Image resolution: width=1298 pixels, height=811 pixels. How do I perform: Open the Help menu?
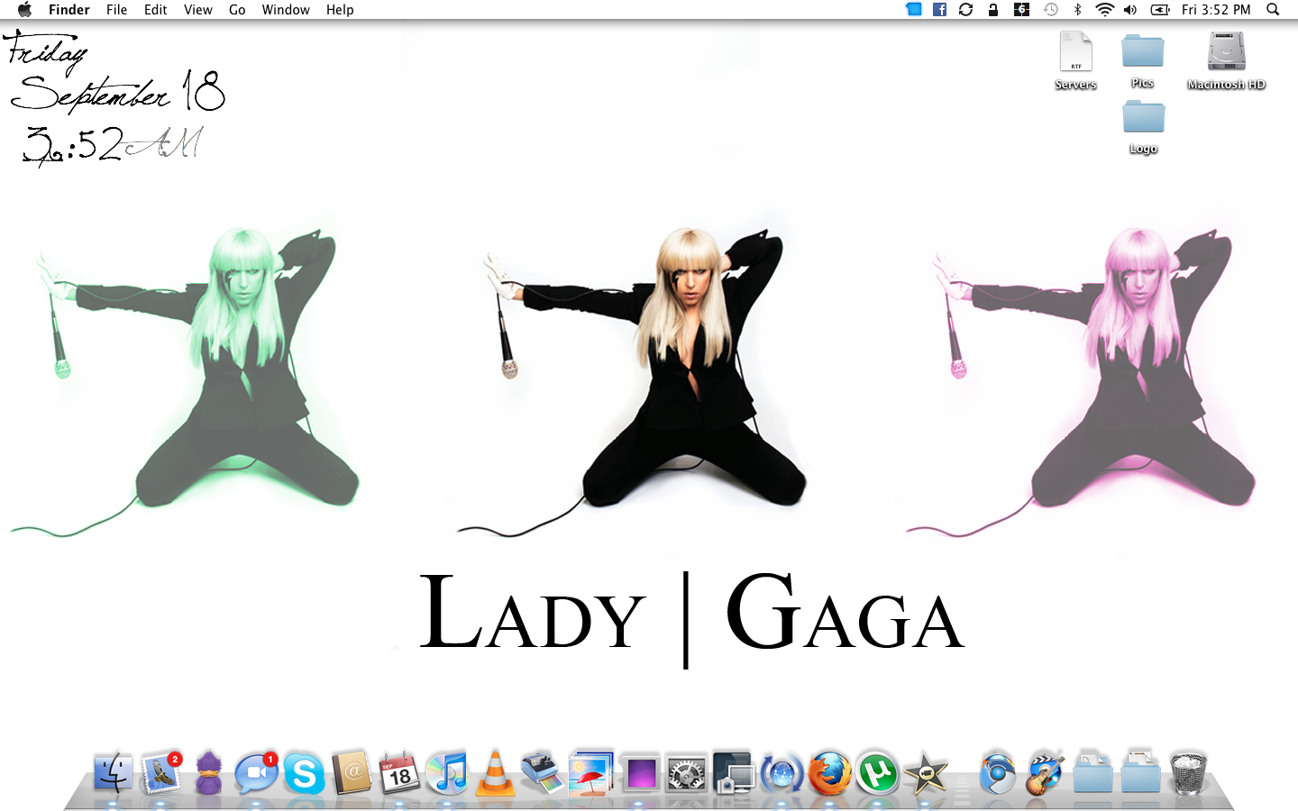pyautogui.click(x=340, y=10)
